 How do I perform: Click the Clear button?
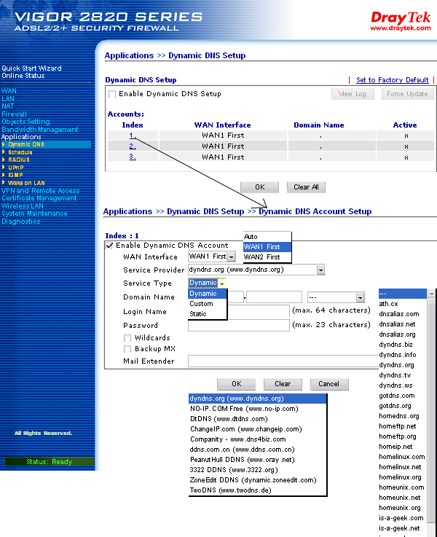point(283,384)
